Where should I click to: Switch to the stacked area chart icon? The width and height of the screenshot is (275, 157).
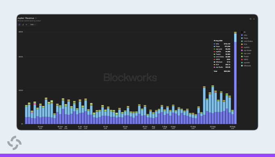(23, 25)
